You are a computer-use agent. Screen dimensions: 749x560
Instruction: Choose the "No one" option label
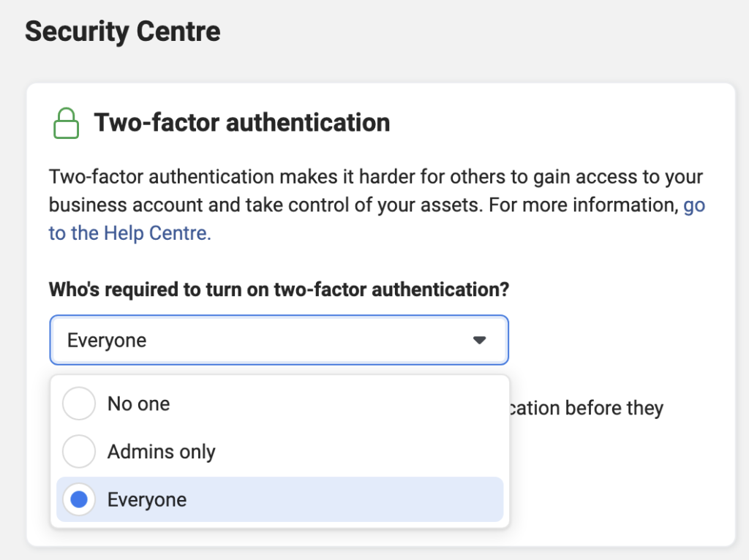click(138, 404)
